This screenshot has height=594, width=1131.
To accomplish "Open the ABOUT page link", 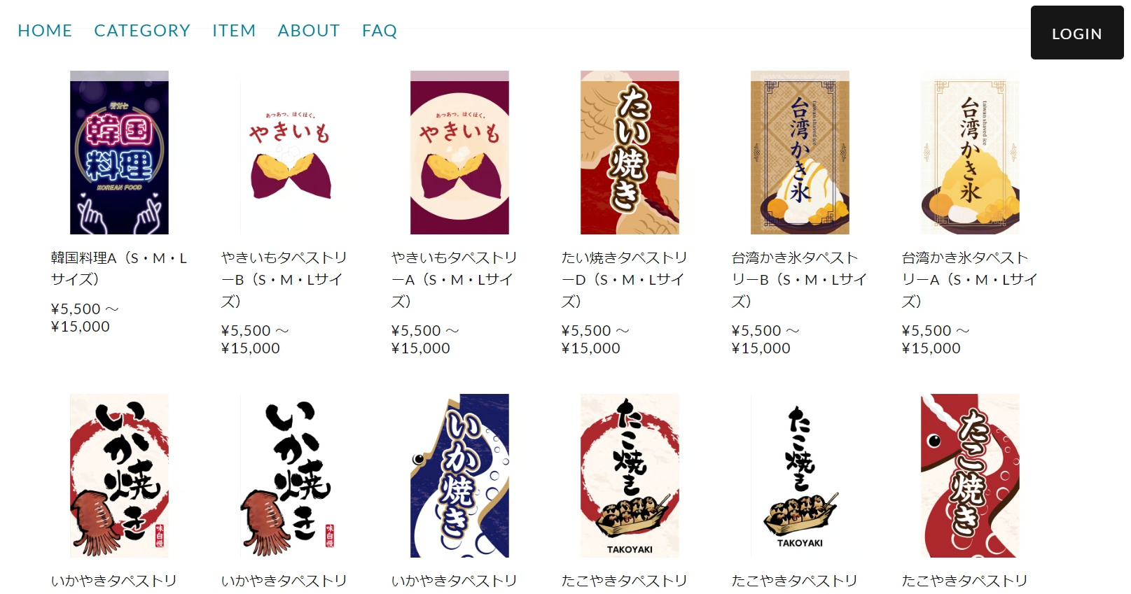I will [x=309, y=31].
